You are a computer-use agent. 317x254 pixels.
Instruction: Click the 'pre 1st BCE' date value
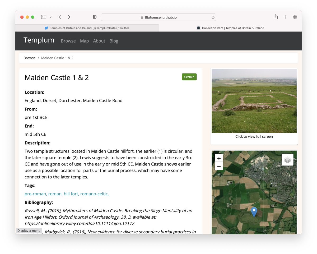(x=36, y=117)
